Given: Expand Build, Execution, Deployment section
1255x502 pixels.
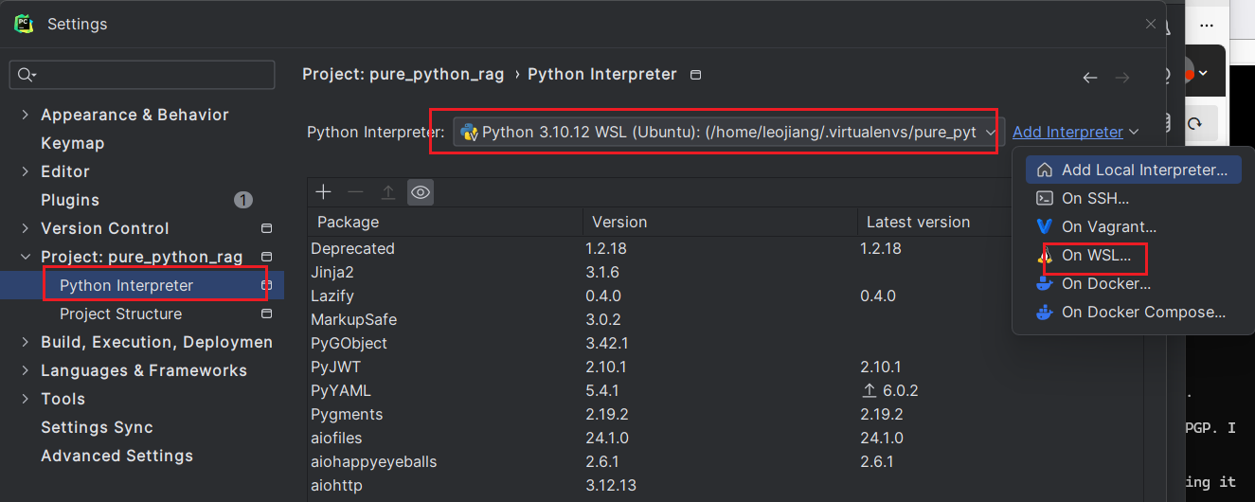Looking at the screenshot, I should (x=26, y=342).
